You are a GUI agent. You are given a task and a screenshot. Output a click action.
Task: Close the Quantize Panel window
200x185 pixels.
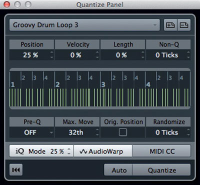(6, 4)
